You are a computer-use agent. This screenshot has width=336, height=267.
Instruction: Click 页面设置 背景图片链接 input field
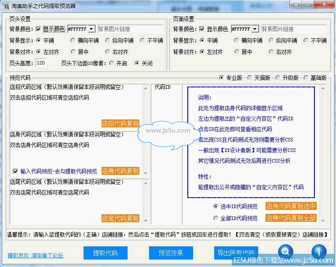pos(294,29)
